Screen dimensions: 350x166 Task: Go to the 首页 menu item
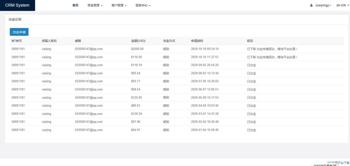(x=75, y=6)
